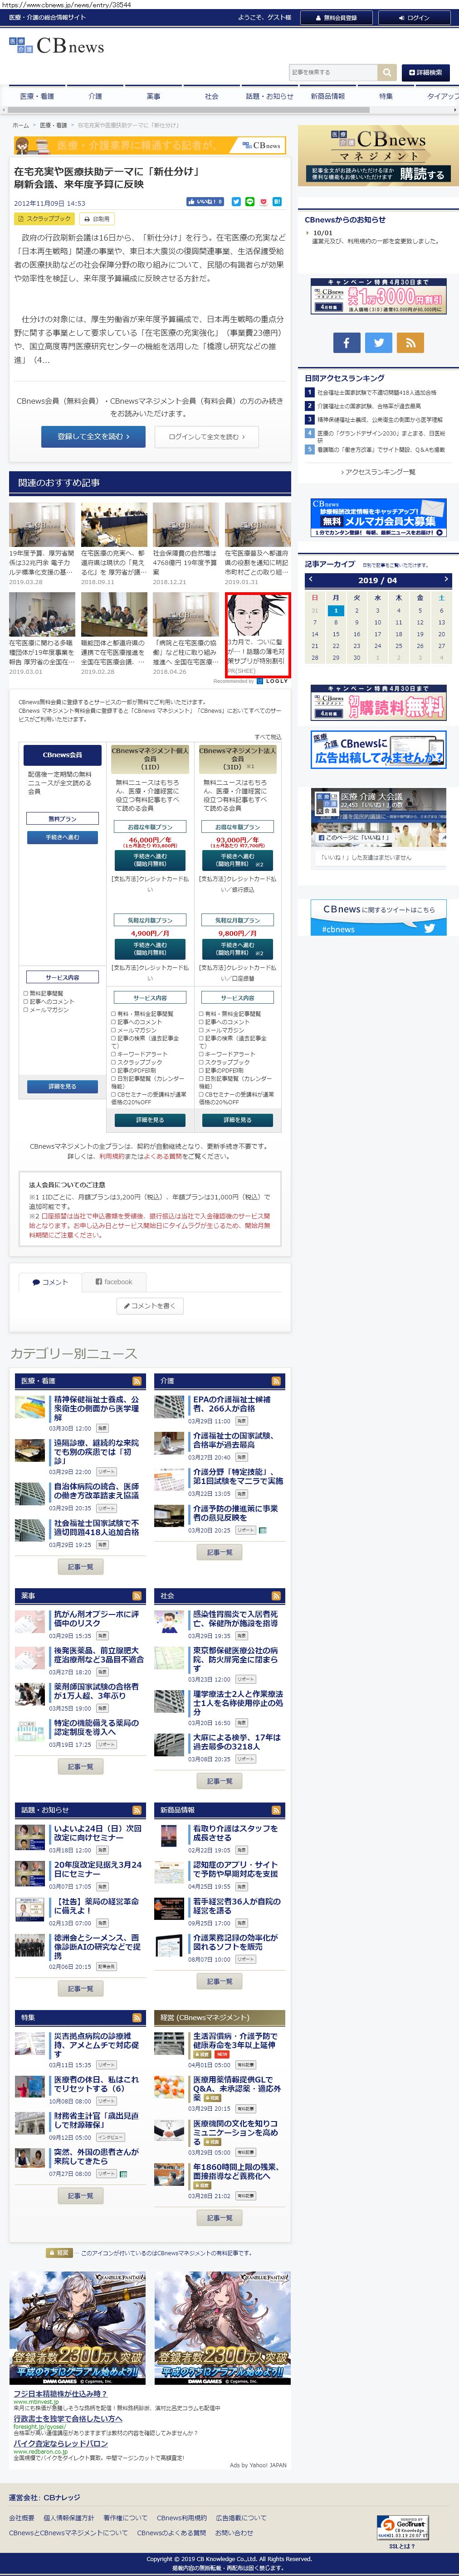This screenshot has height=2576, width=459.
Task: Click the search magnifier button in header
Action: pyautogui.click(x=386, y=72)
